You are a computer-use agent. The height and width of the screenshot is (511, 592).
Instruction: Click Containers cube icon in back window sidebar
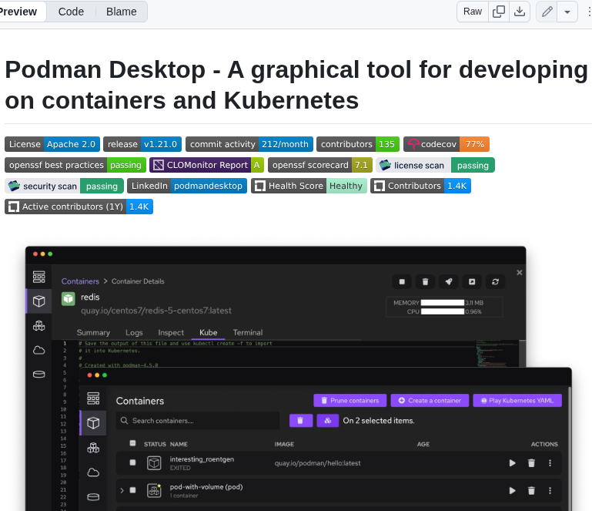pos(39,301)
